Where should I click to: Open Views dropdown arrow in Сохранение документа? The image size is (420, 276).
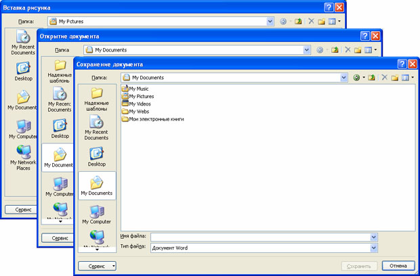pyautogui.click(x=413, y=78)
